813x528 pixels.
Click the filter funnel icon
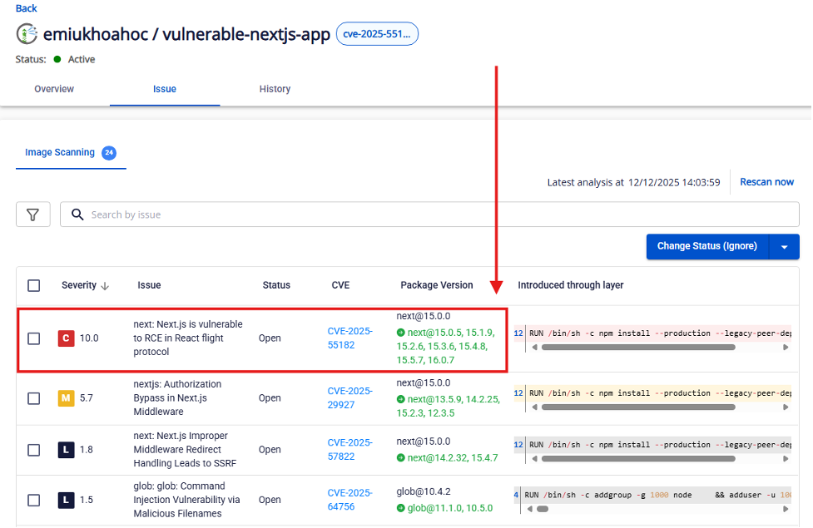32,215
